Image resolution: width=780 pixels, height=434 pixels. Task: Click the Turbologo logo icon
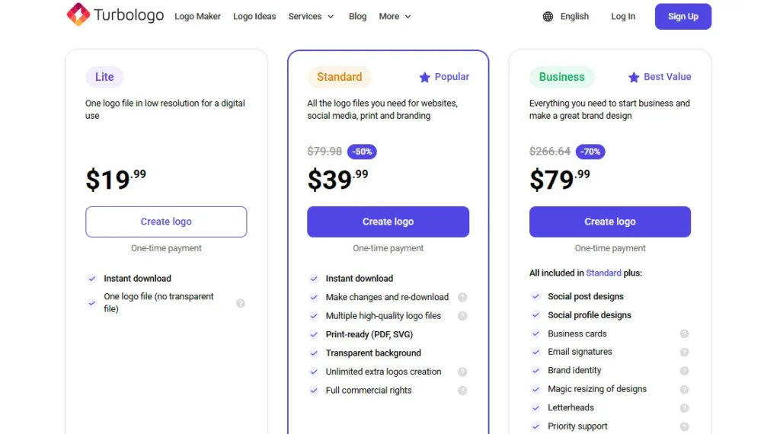[78, 14]
